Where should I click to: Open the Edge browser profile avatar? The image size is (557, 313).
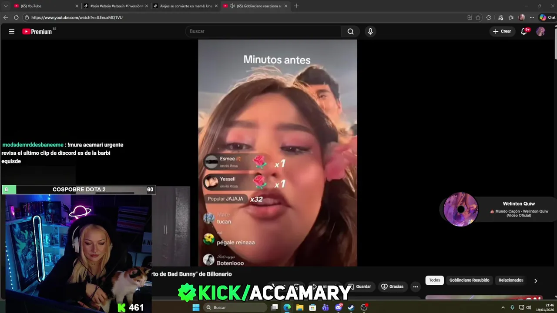(x=522, y=17)
